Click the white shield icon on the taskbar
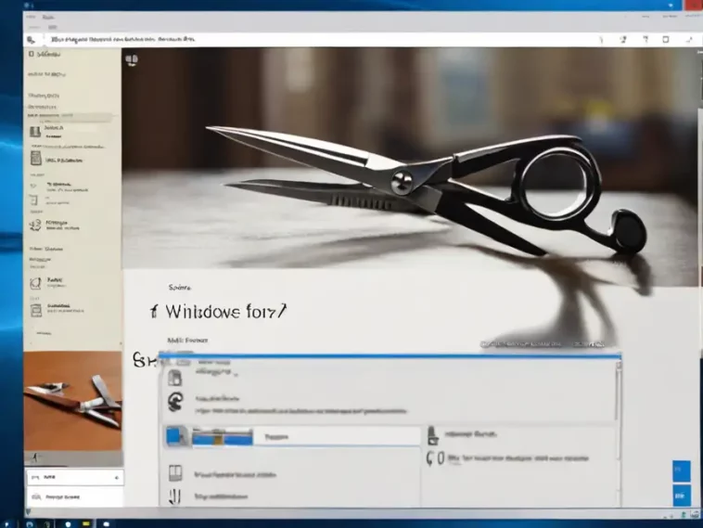 (x=68, y=523)
